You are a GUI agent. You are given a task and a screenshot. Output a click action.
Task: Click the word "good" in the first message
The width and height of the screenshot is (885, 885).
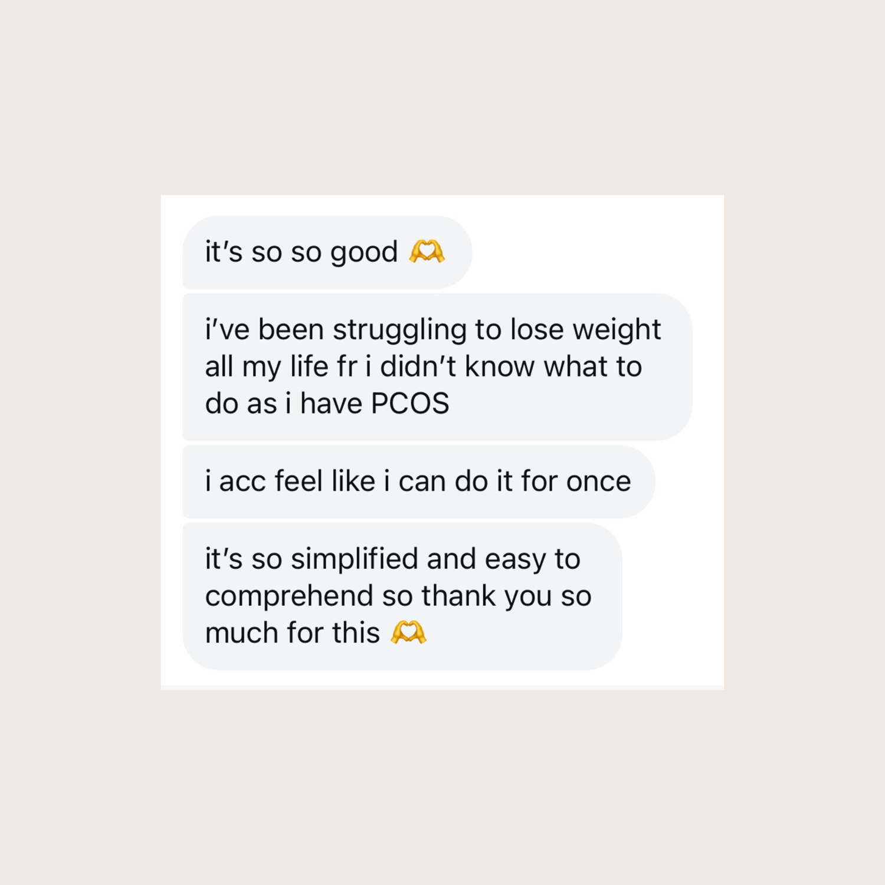pos(363,253)
